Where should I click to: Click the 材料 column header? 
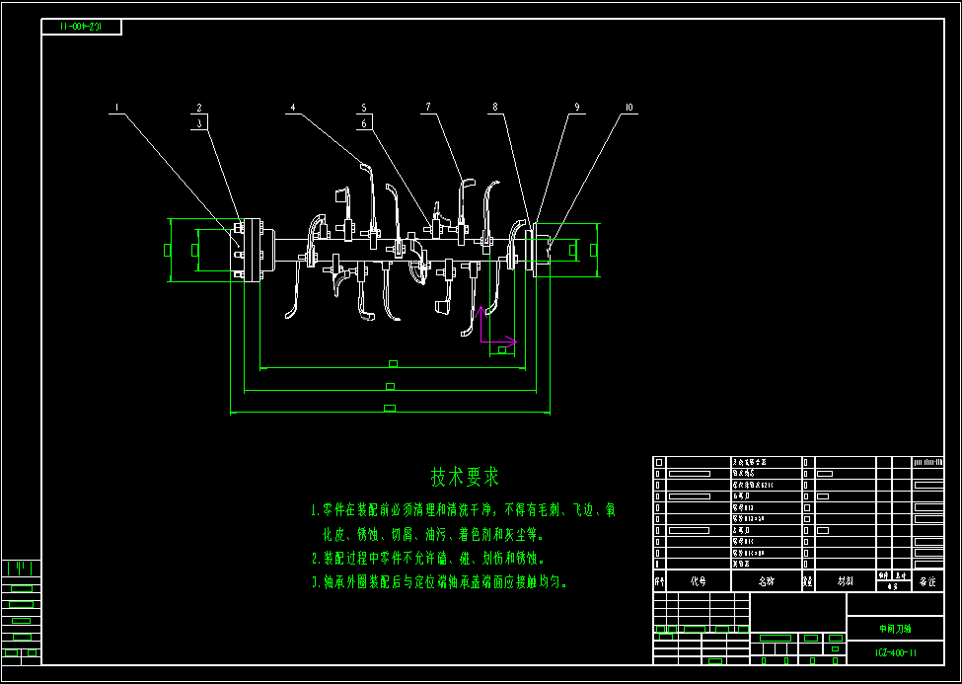point(846,581)
